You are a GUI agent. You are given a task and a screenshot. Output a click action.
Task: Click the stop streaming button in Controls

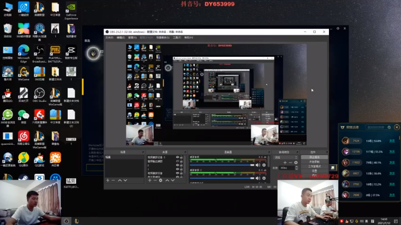(x=315, y=157)
